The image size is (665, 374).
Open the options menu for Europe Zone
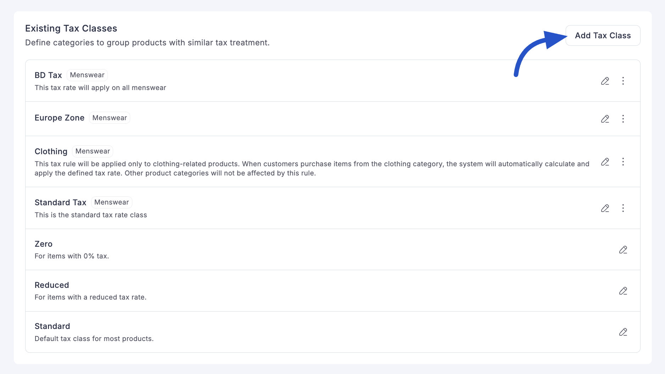coord(623,119)
